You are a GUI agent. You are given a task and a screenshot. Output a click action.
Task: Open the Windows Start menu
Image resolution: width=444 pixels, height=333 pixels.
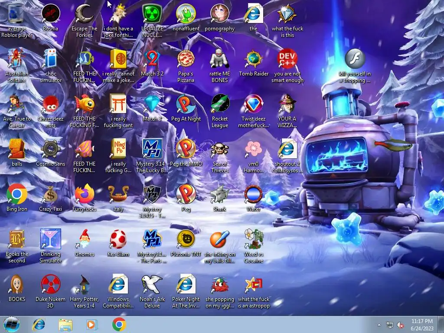point(11,324)
